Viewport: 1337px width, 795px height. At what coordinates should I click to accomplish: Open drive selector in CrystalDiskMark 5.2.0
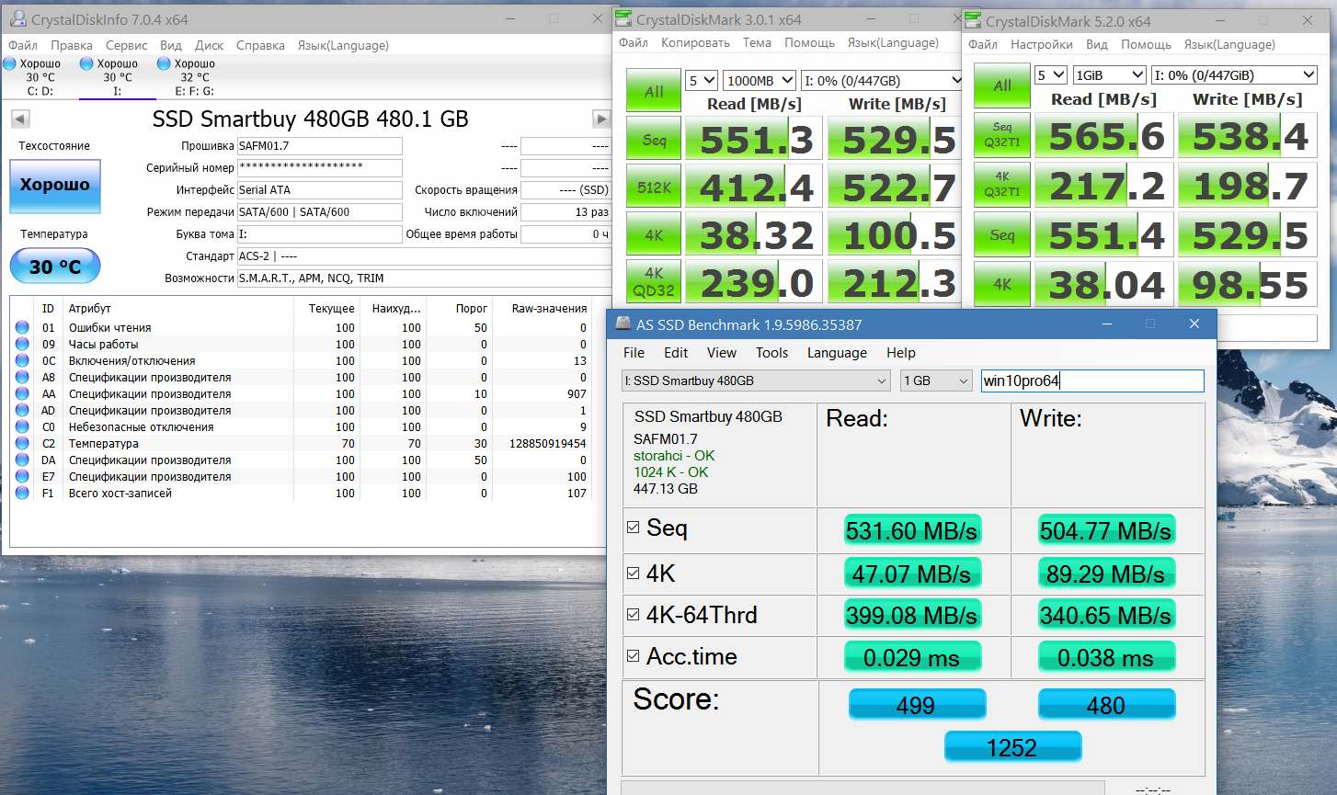pos(1234,75)
